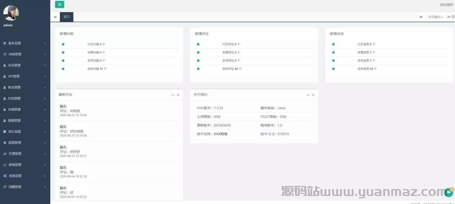Expand 会员管理 using its chevron arrow
Screen dimensions: 455x204
(x=45, y=65)
